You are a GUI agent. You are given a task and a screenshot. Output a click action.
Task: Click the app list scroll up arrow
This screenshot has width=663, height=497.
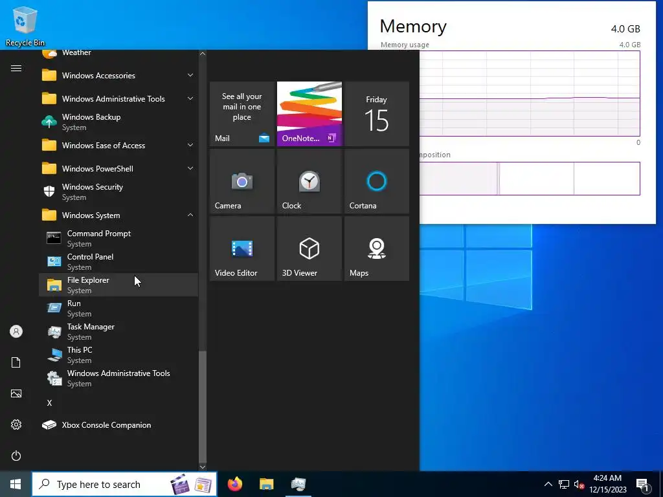point(203,54)
